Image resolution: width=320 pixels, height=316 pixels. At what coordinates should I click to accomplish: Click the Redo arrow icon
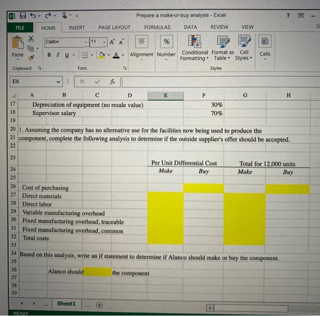48,16
